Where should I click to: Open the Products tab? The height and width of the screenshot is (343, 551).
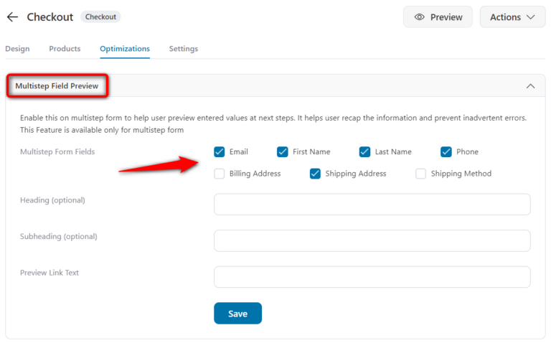[65, 49]
